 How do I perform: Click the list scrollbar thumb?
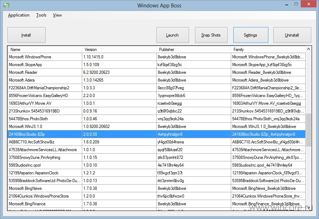point(308,130)
